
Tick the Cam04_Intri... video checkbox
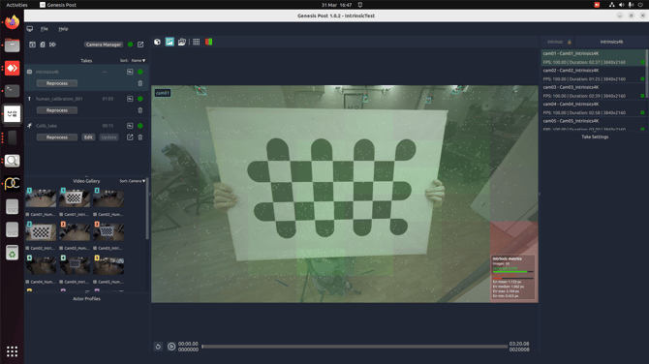click(x=61, y=282)
